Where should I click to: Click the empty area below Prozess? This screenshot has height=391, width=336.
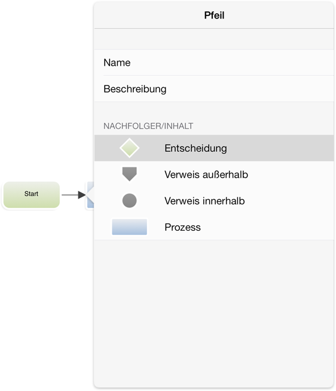click(x=214, y=313)
